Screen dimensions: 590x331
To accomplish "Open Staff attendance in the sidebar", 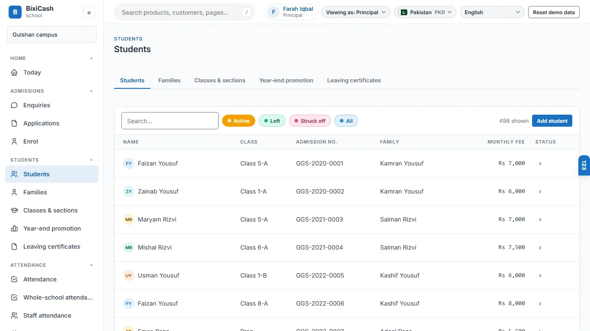I will tap(52, 315).
